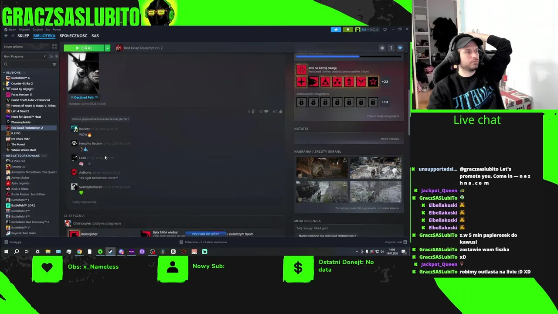Select Apex Legends in library list

20,183
